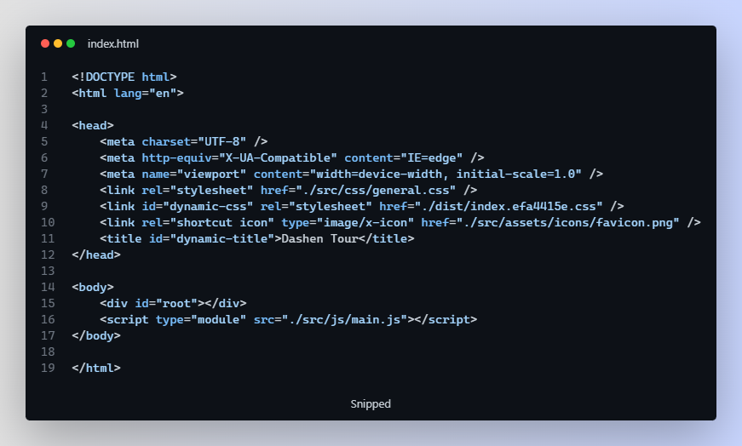Click the X-UA-Compatible value
The height and width of the screenshot is (446, 742).
[x=278, y=157]
